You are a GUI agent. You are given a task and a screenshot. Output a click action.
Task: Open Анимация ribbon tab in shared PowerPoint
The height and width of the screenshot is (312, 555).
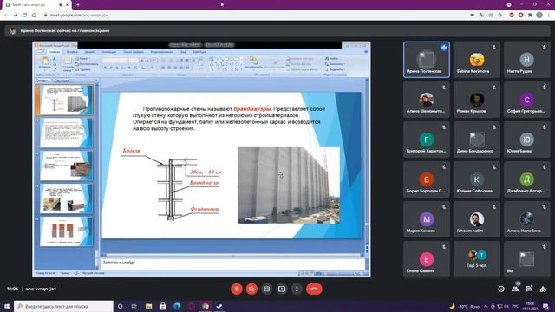tap(109, 52)
